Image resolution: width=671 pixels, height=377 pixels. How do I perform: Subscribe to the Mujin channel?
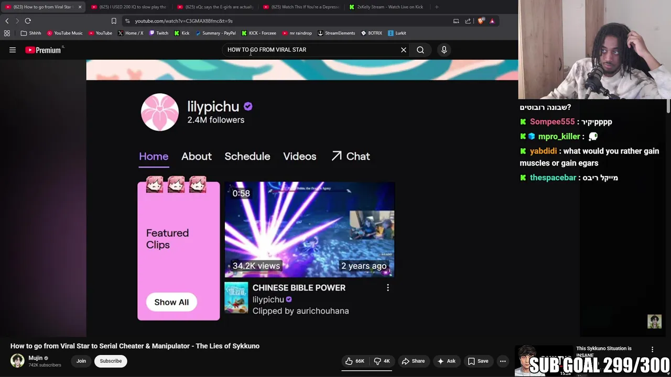(x=111, y=361)
